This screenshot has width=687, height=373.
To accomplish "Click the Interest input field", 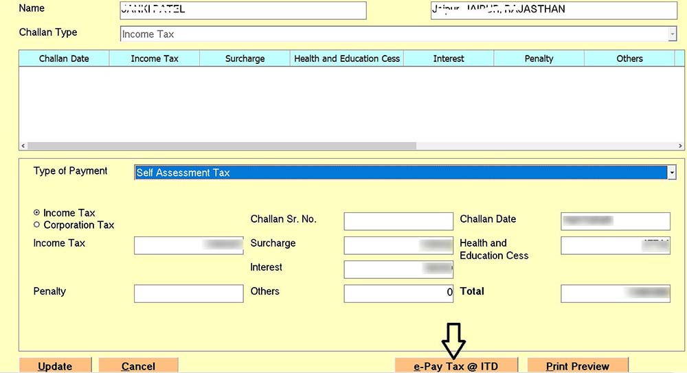I will 398,269.
